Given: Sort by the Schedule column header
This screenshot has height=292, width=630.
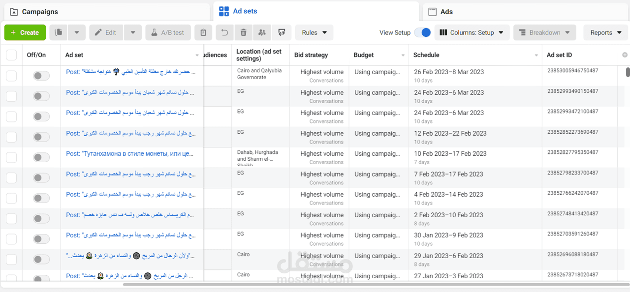Looking at the screenshot, I should tap(426, 55).
